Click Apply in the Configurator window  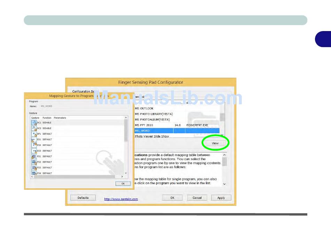point(221,198)
